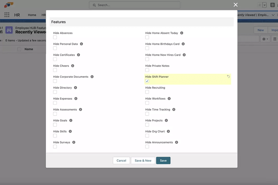Check the Hide Personal Data checkbox
This screenshot has width=278, height=185.
[55, 48]
